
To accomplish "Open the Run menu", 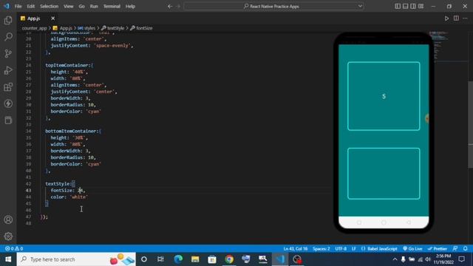I will (x=94, y=7).
